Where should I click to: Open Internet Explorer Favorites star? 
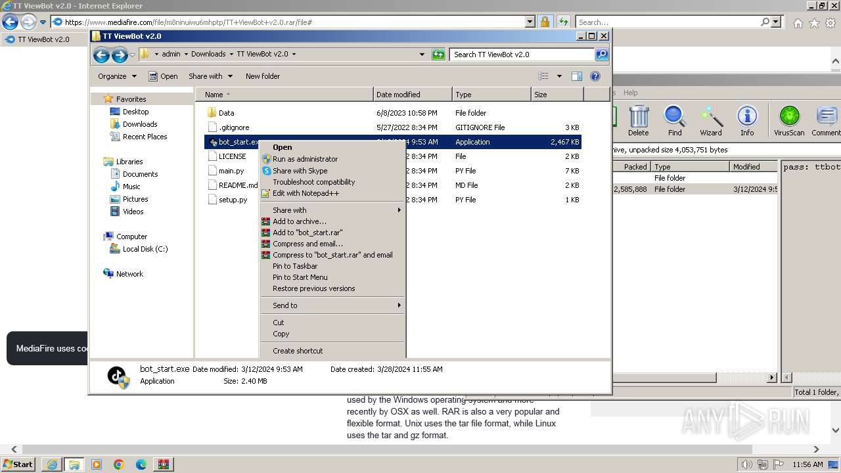coord(814,23)
